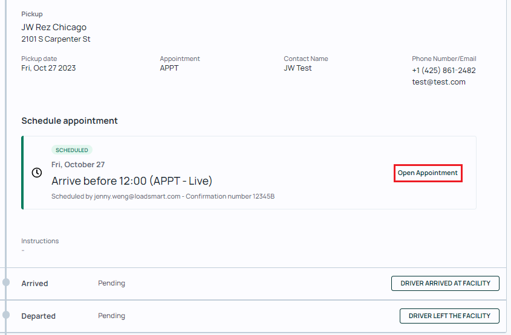Click the Departed row Pending status
Viewport: 511px width, 335px height.
pos(111,316)
